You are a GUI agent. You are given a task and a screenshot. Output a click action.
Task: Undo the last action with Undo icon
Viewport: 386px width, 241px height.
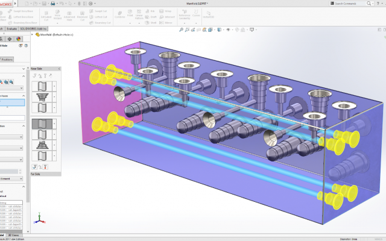[x=62, y=4]
